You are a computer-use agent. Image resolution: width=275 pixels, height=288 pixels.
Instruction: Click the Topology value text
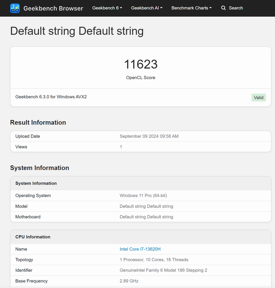coord(154,260)
